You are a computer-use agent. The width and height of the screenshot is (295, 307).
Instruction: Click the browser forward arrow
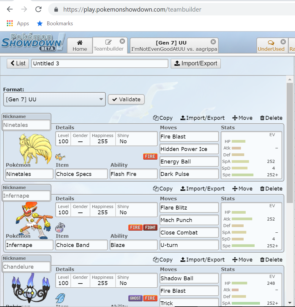[24, 9]
